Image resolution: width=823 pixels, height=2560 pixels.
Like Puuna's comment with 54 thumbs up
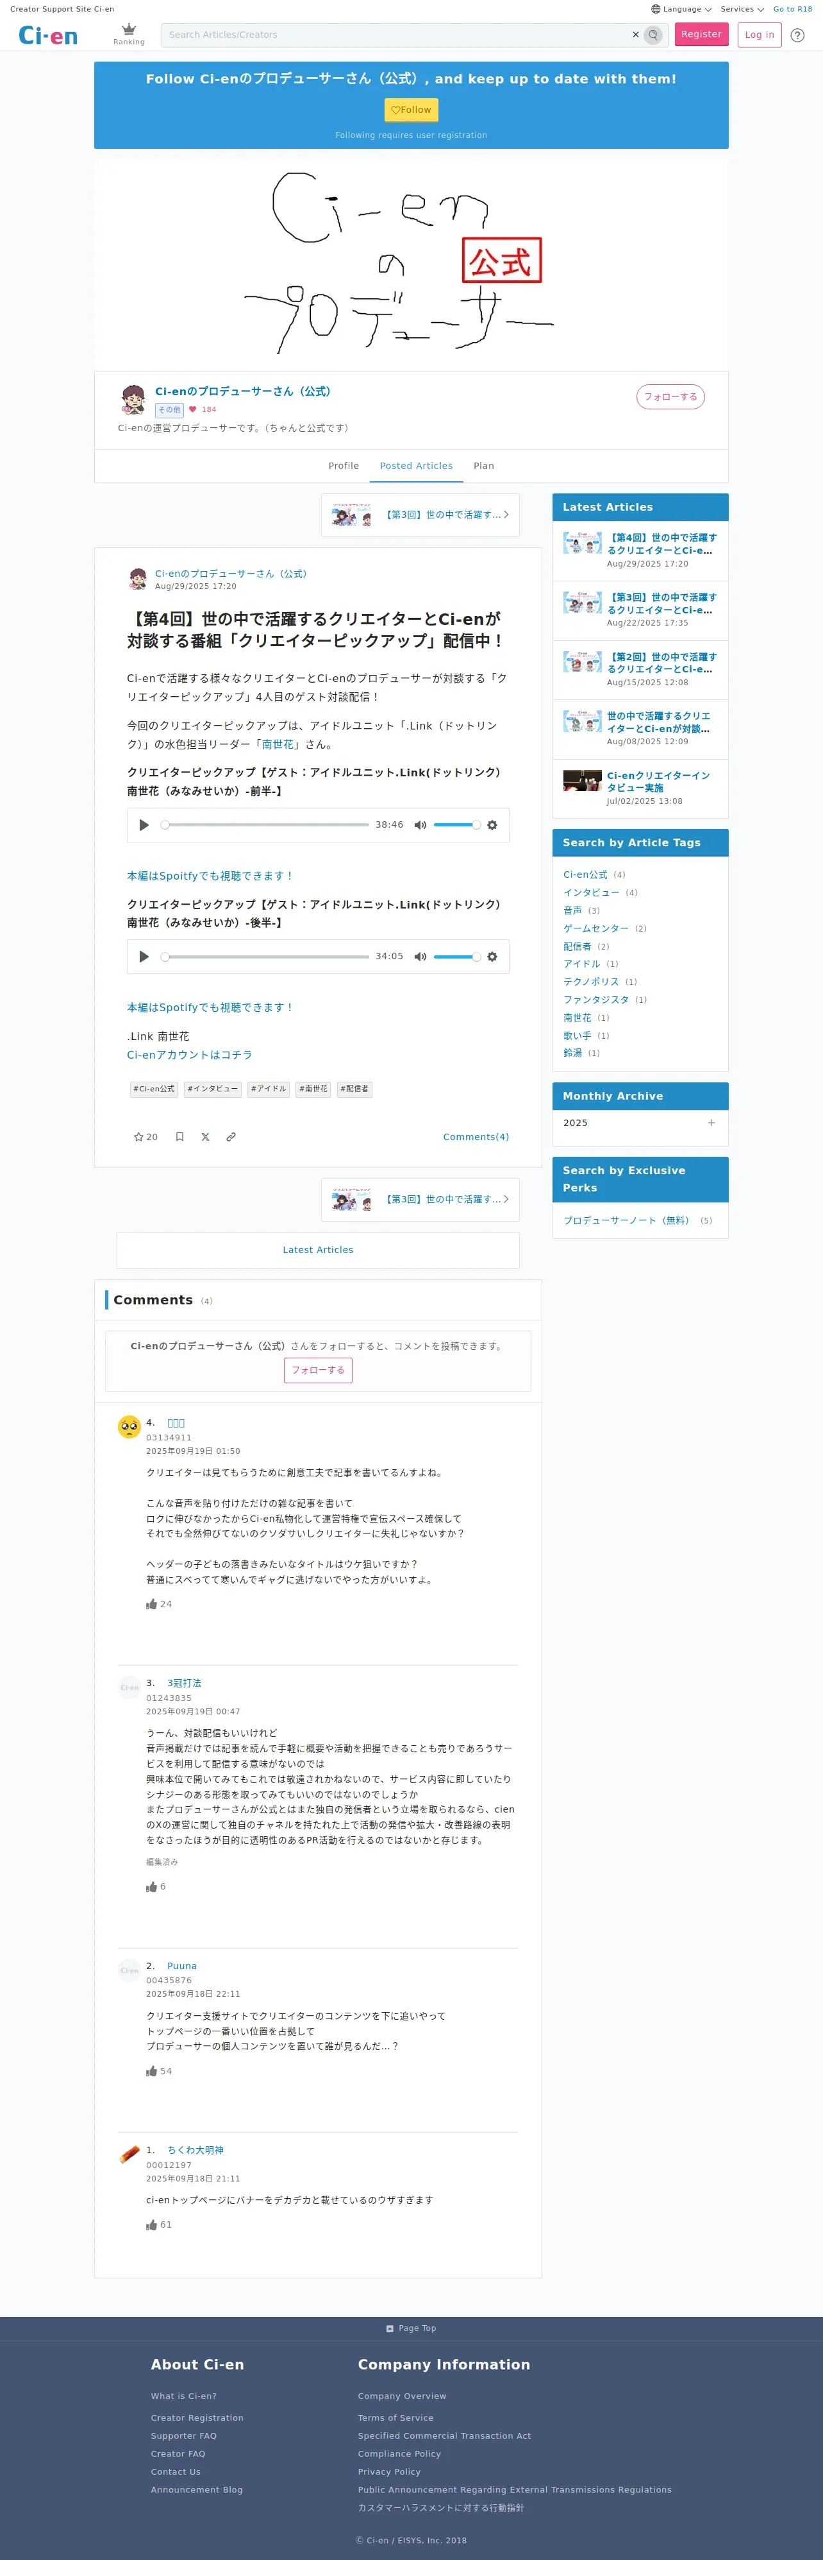[x=152, y=2071]
